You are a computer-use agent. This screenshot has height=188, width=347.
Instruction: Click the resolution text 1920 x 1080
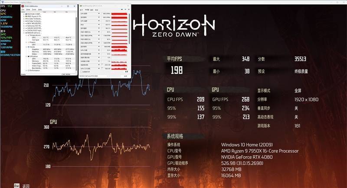pos(307,99)
